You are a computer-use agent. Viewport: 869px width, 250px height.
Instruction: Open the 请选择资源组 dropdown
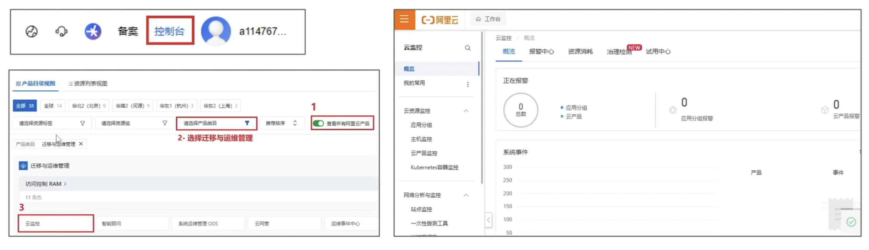(134, 123)
